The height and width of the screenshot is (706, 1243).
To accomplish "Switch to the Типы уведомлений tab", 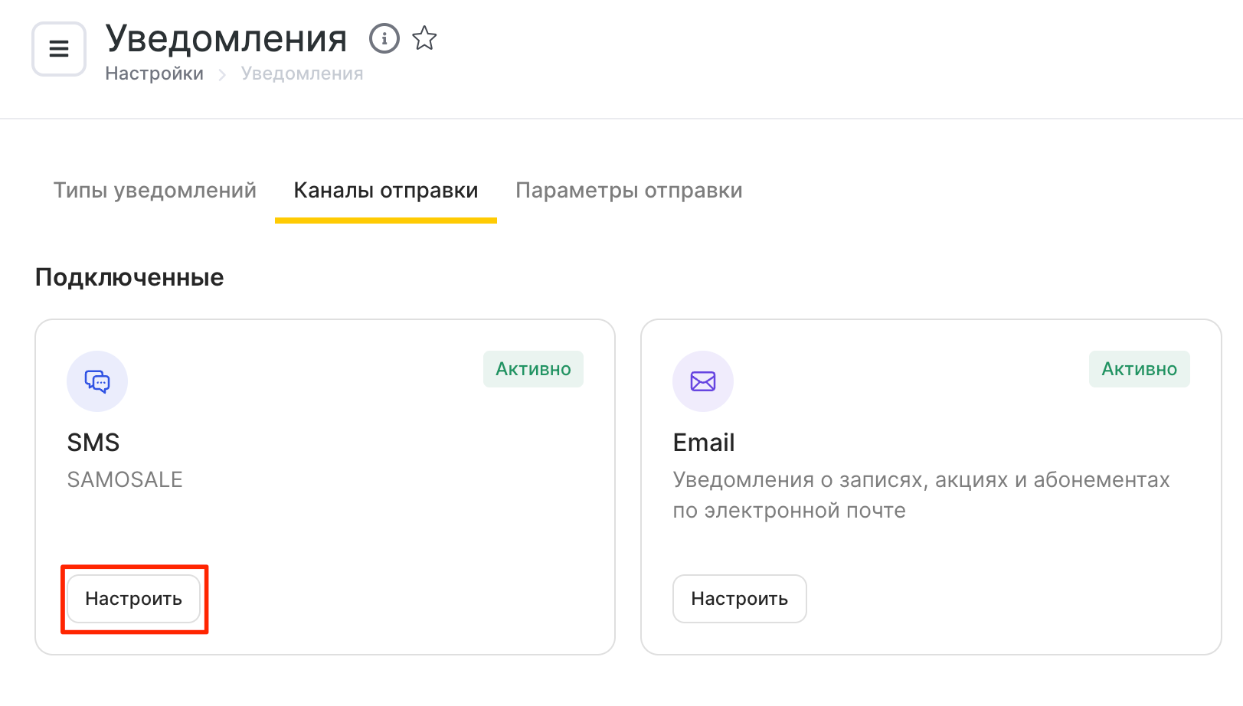I will click(155, 191).
